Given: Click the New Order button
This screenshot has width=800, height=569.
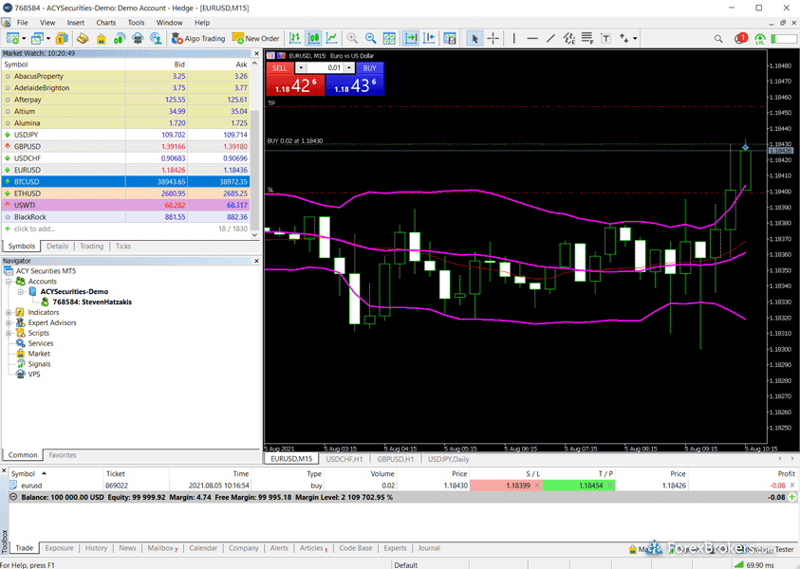Looking at the screenshot, I should pos(255,38).
